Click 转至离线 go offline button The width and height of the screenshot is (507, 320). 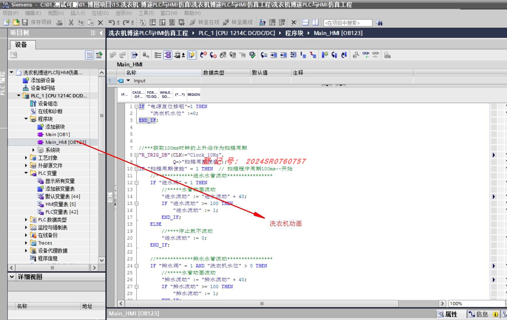238,22
